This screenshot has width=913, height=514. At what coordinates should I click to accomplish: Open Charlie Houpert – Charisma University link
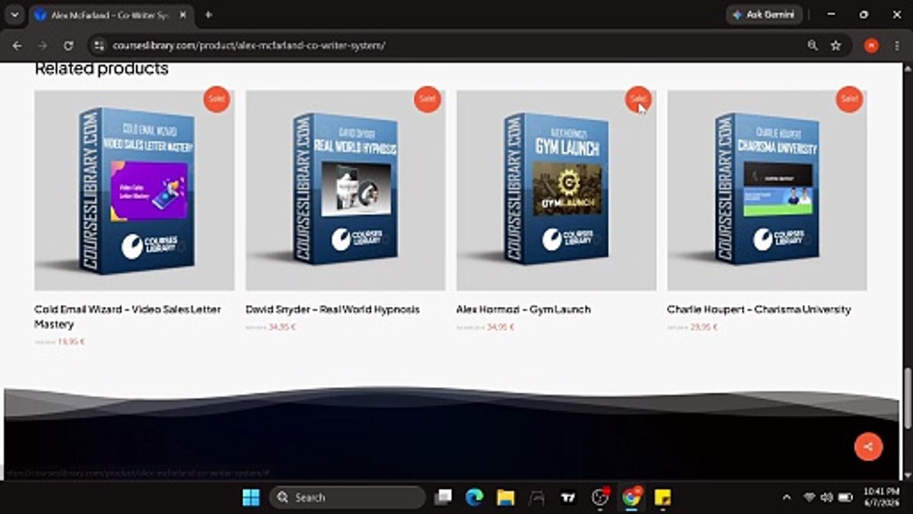pos(759,309)
